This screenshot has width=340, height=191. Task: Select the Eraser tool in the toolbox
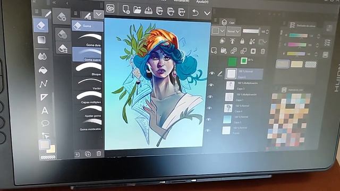pos(41,25)
